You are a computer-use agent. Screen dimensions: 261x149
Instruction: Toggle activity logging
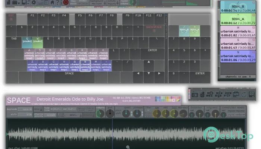113,2
